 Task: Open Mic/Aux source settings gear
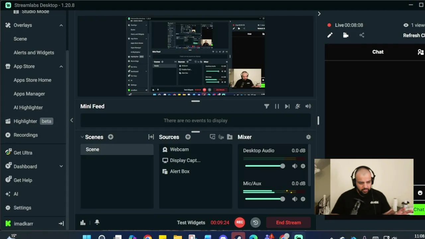coord(303,199)
